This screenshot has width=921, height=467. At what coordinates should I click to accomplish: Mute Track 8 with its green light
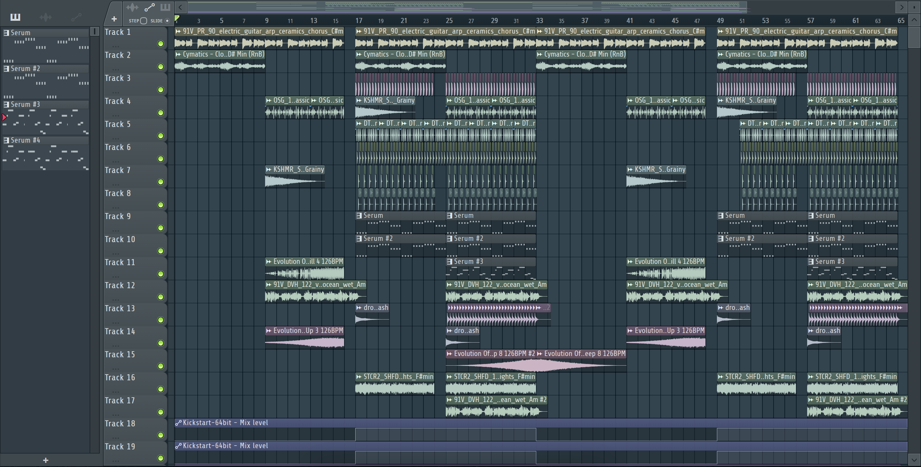pos(161,205)
